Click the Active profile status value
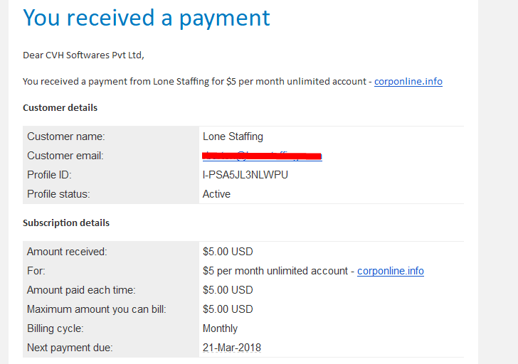The image size is (518, 364). (216, 194)
